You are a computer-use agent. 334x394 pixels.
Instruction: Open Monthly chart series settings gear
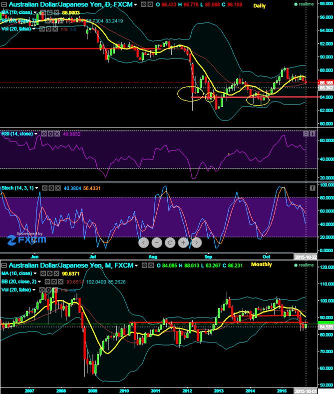[151, 265]
